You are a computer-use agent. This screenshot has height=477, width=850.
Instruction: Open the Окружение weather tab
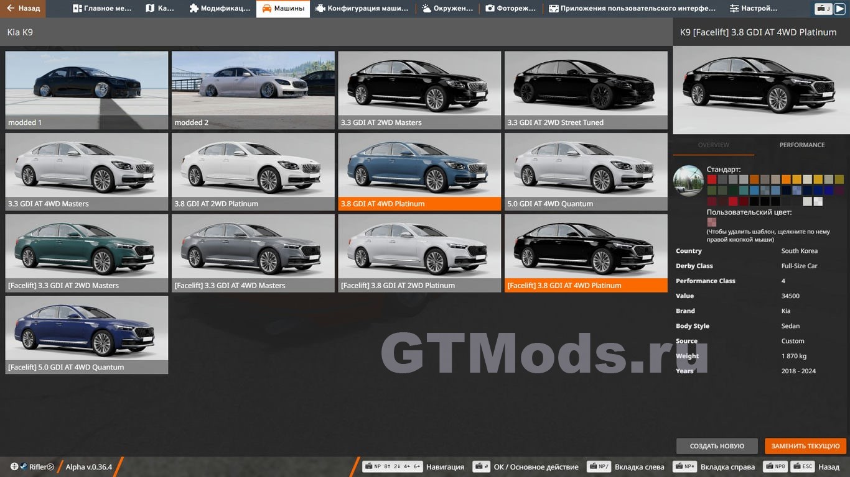pos(447,9)
